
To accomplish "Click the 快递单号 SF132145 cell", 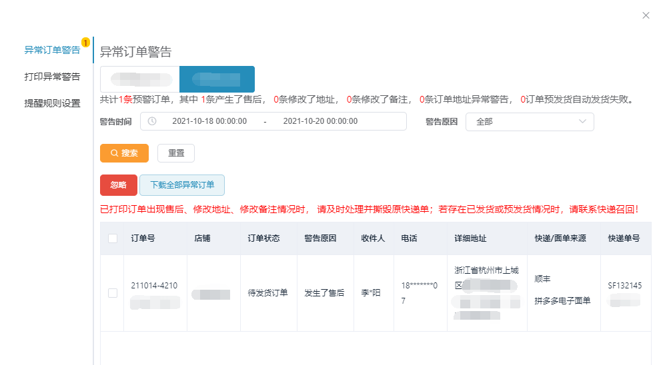I will coord(624,286).
